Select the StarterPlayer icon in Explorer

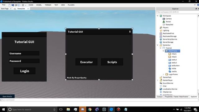(x=161, y=80)
